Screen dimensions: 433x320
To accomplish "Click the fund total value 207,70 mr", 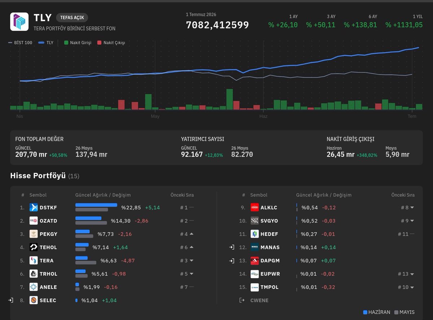I will tap(31, 155).
